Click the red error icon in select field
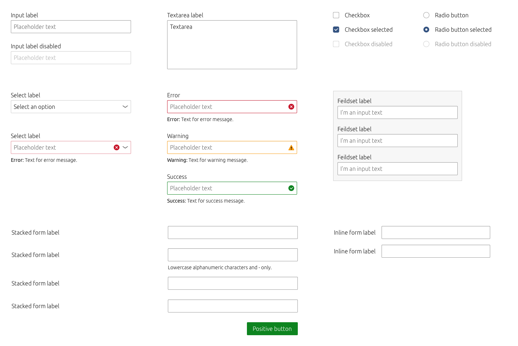 tap(117, 147)
